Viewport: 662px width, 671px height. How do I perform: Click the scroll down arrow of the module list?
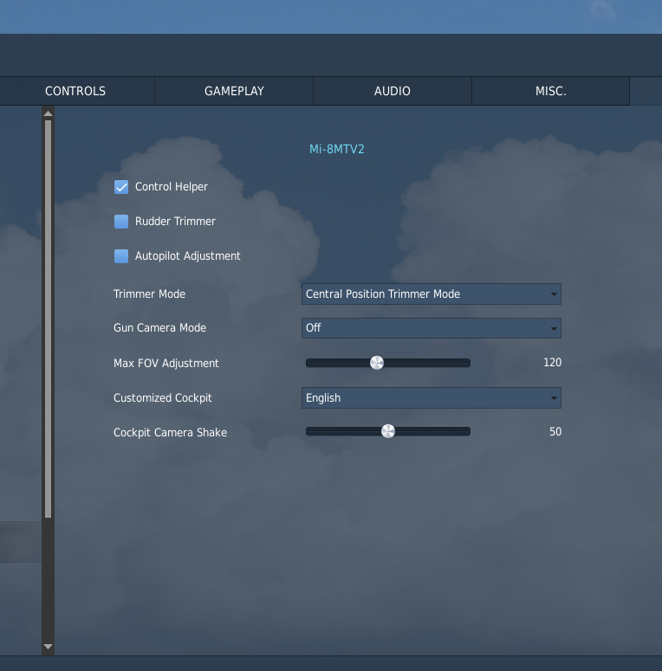[x=48, y=647]
